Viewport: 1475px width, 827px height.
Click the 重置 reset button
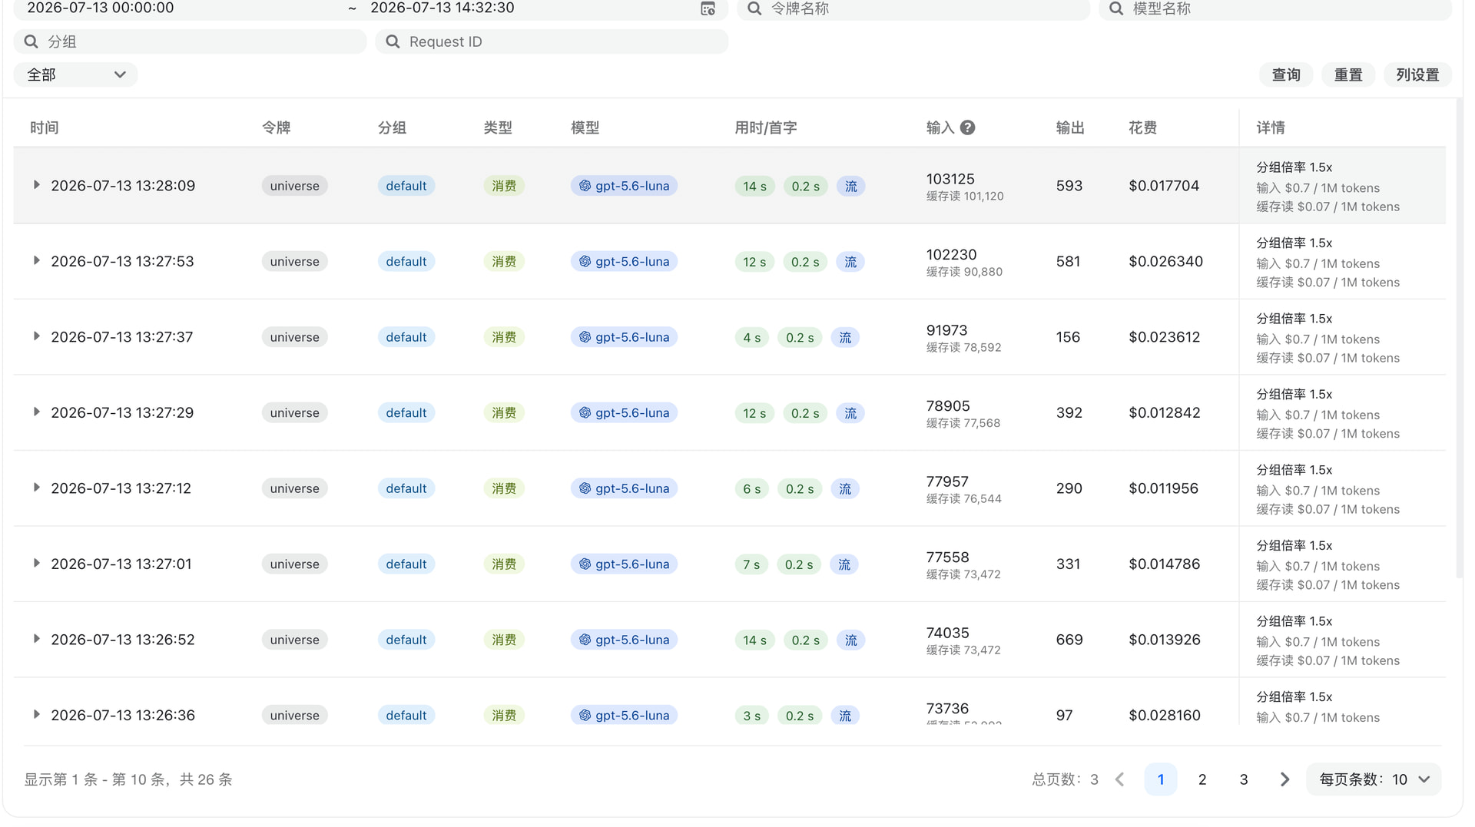[x=1348, y=74]
